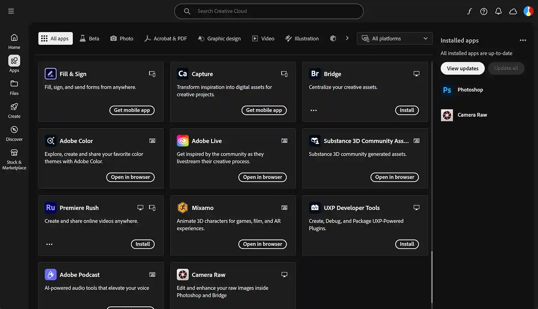
Task: Install the Bridge app
Action: pyautogui.click(x=407, y=110)
